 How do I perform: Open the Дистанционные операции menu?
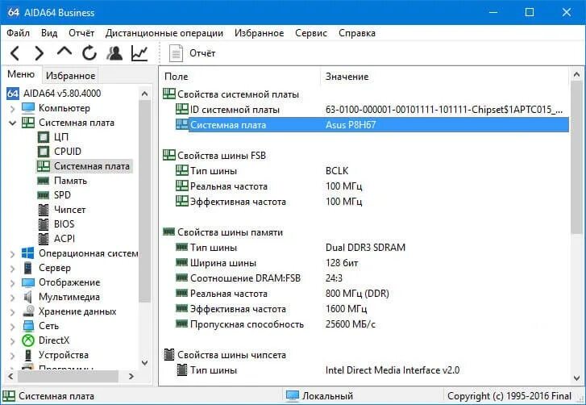(x=164, y=33)
